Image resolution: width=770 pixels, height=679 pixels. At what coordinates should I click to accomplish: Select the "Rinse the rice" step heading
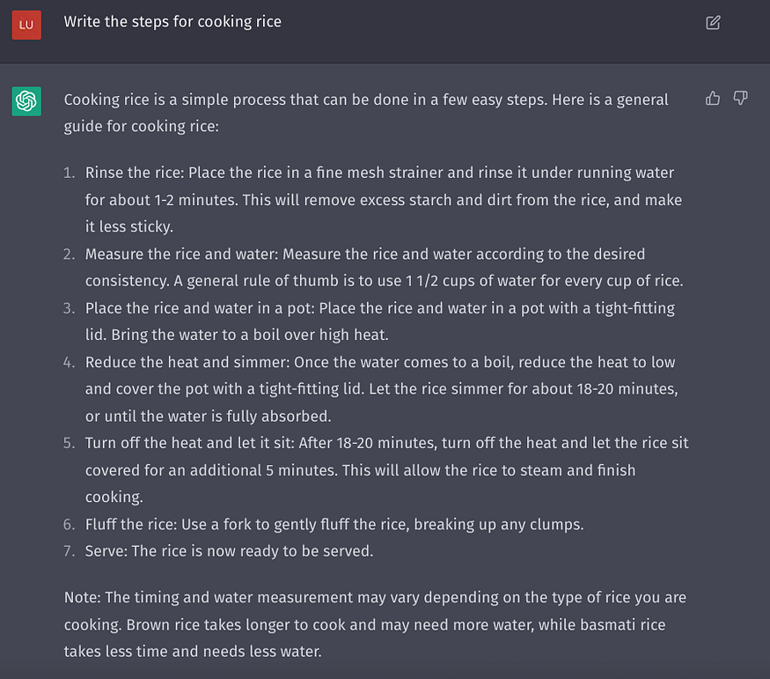click(134, 173)
